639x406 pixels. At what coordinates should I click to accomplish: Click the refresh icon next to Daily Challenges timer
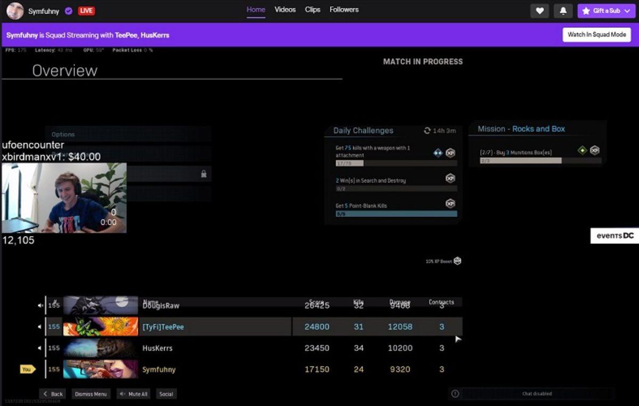click(427, 131)
